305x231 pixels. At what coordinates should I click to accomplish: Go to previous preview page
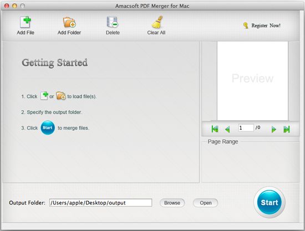click(x=227, y=129)
